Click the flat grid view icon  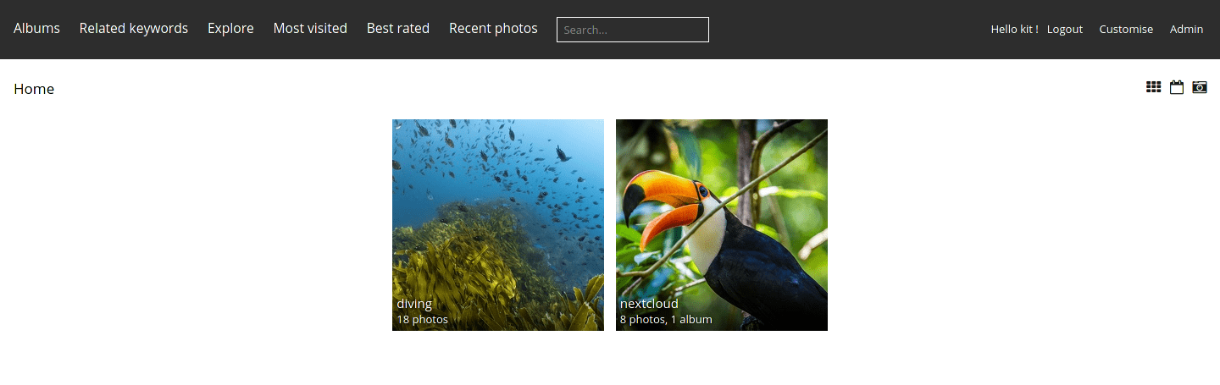pos(1153,87)
